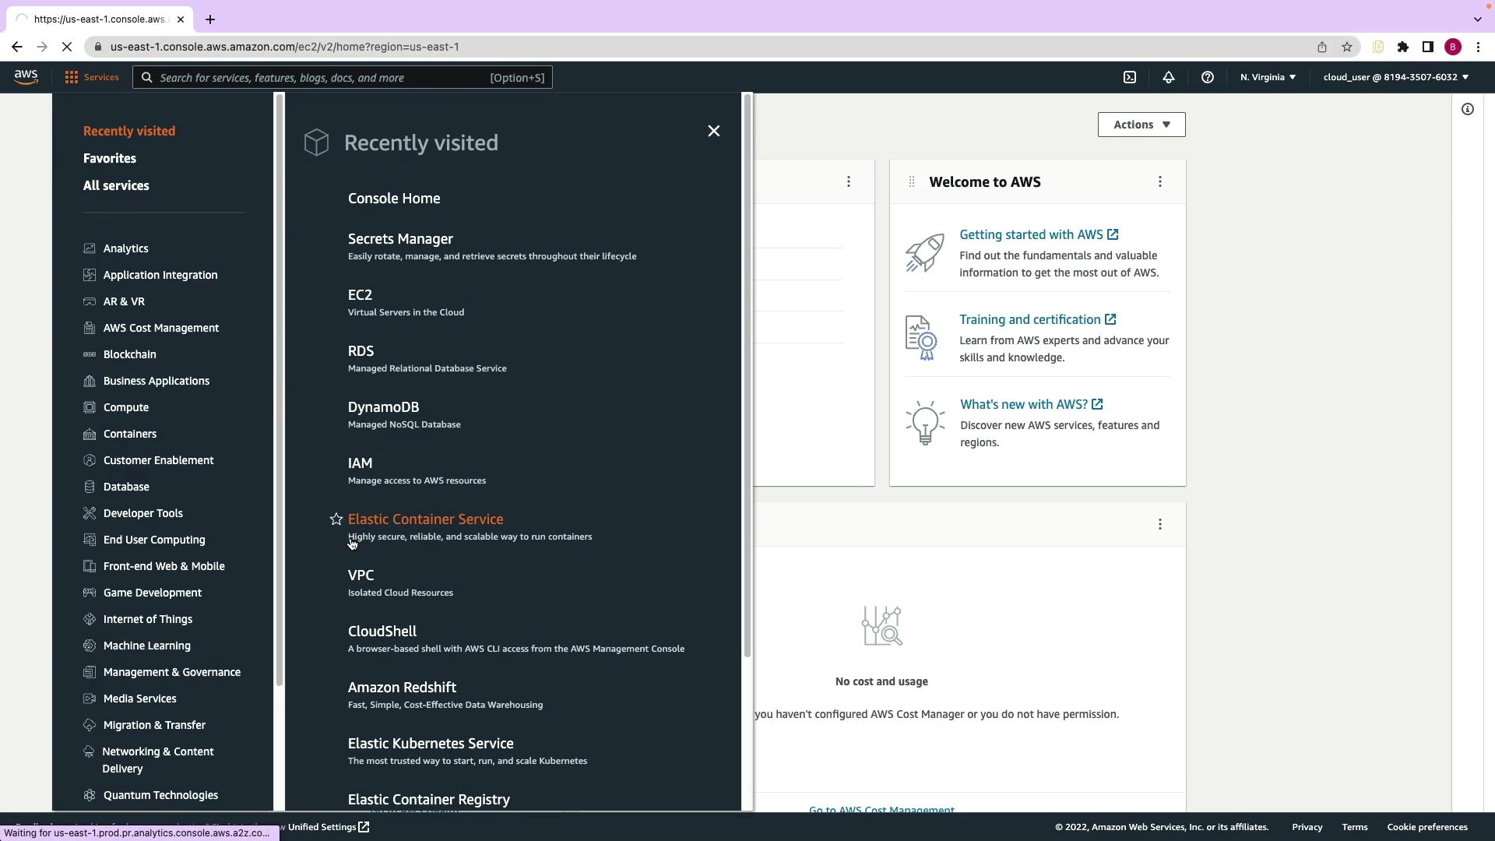Screen dimensions: 1495x841
Task: Click the notifications bell icon
Action: point(1168,77)
